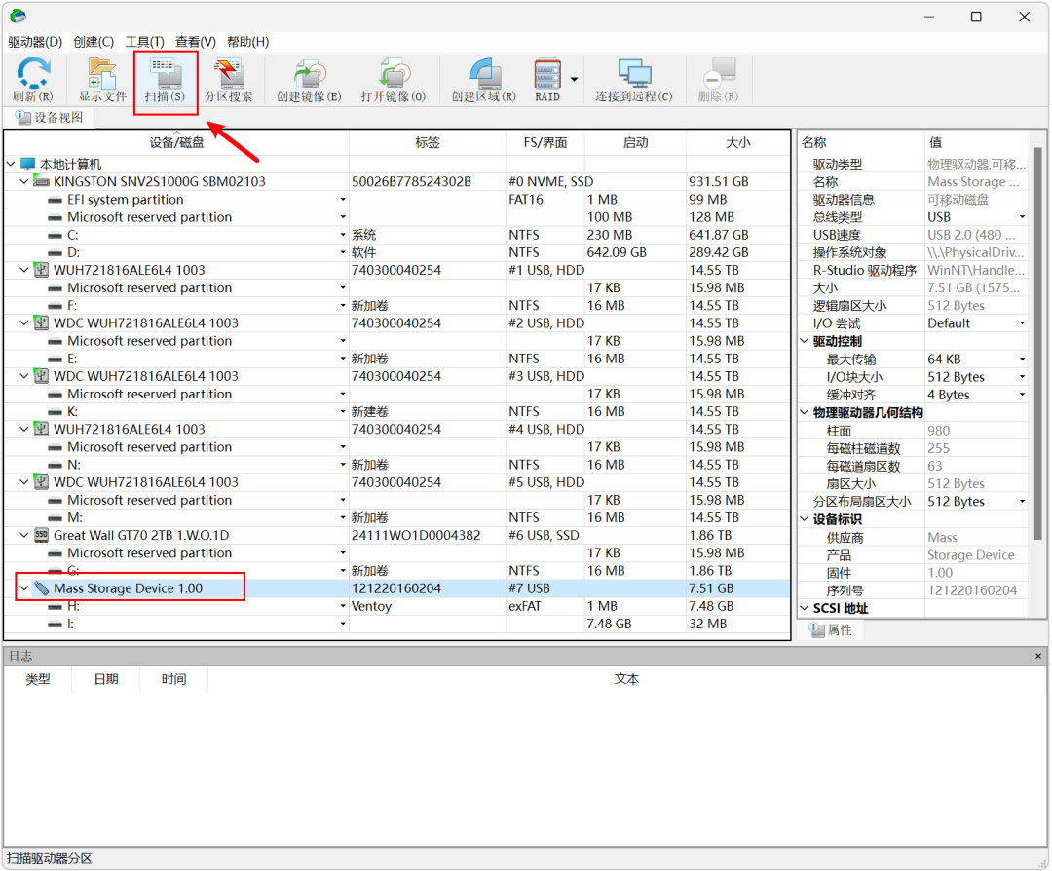Open the I/O 尝试 Default dropdown

click(1022, 322)
